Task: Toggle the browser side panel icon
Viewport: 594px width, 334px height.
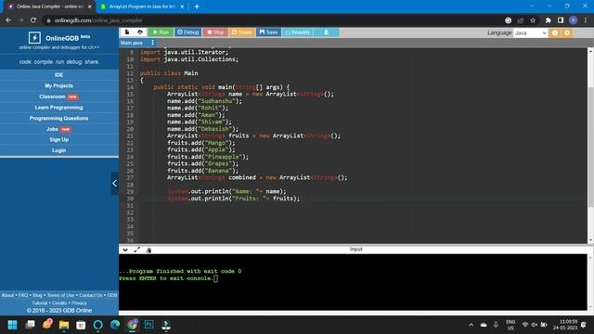Action: point(561,20)
